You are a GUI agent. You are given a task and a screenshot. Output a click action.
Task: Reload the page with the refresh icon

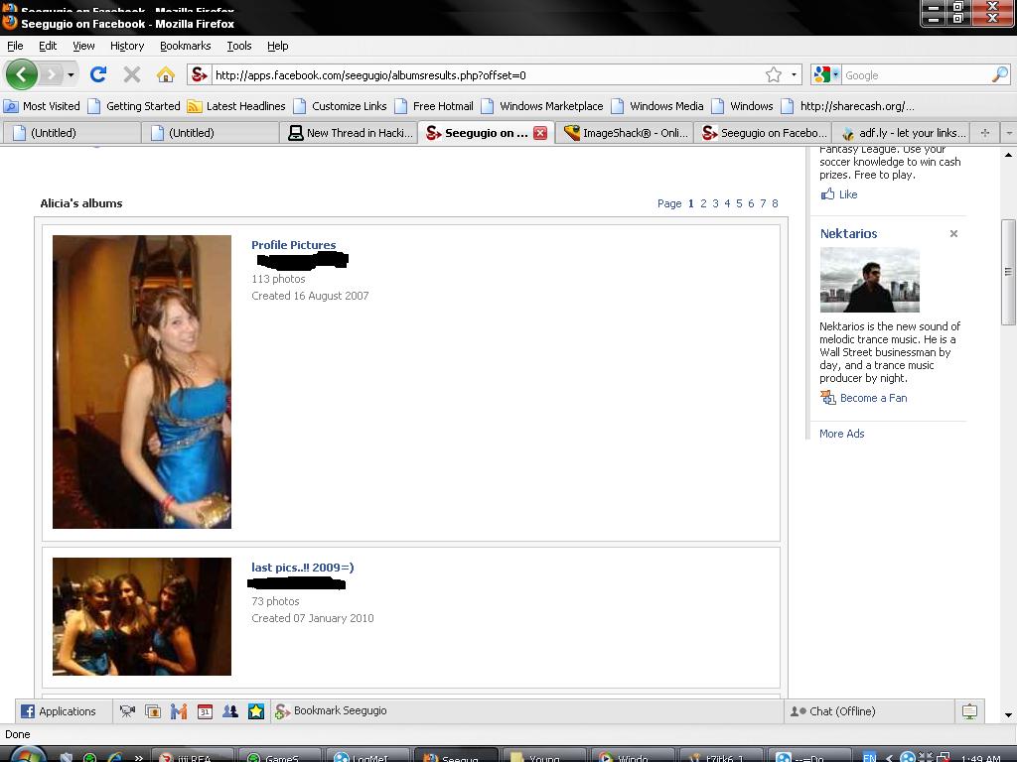click(x=97, y=74)
